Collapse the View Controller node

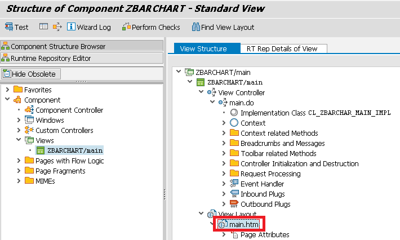click(x=201, y=92)
